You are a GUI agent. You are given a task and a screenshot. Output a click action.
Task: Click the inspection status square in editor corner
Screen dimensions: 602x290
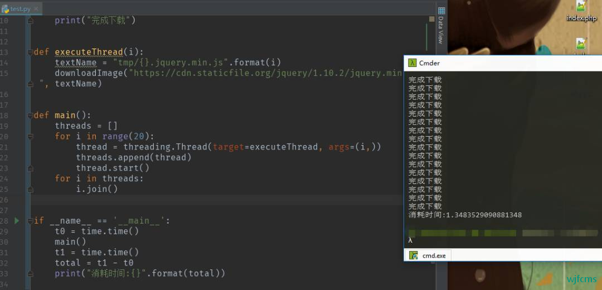[431, 19]
